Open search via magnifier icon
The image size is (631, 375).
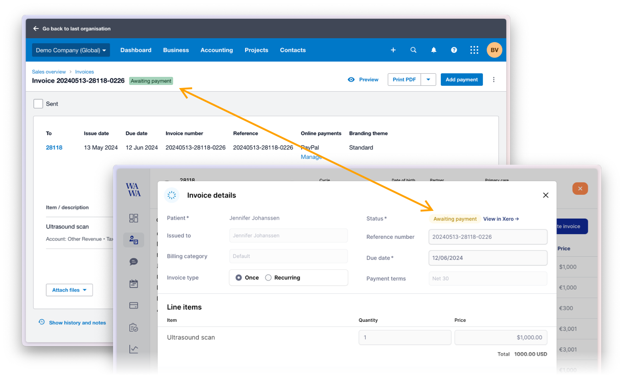[413, 50]
